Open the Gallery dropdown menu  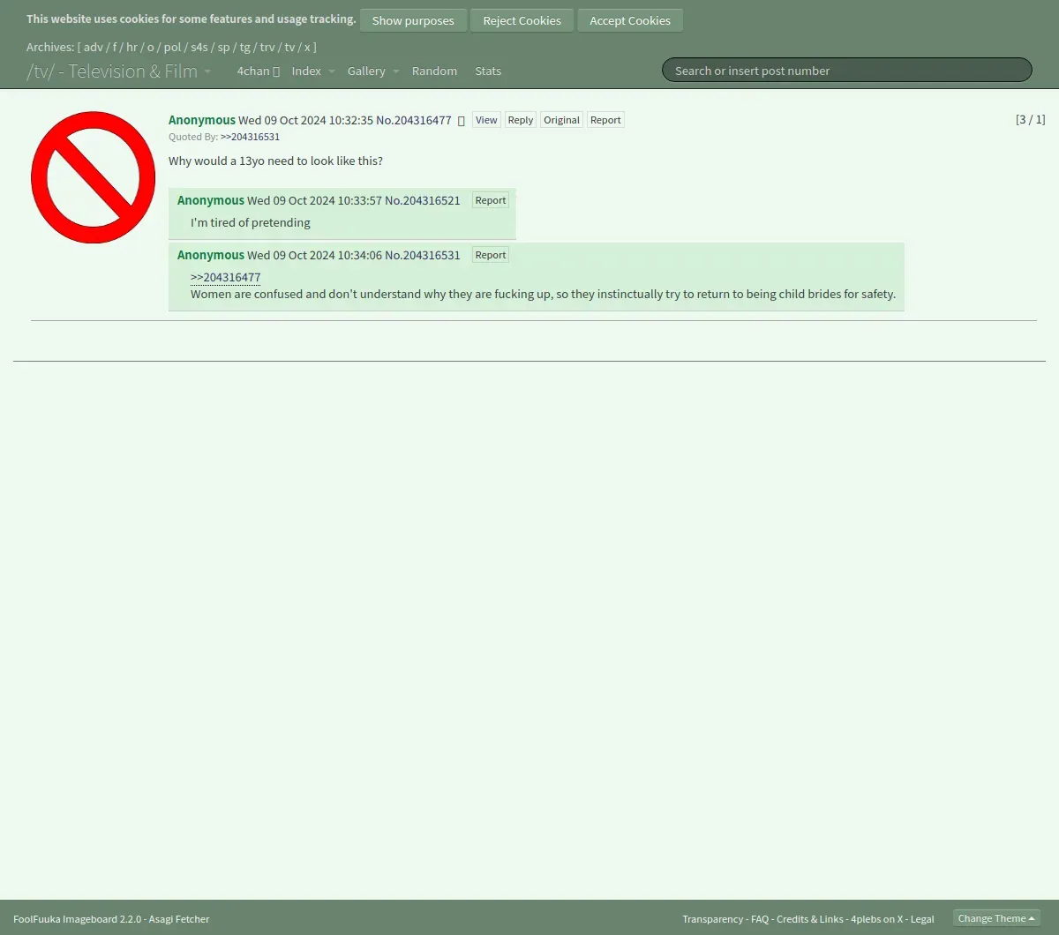click(x=373, y=71)
